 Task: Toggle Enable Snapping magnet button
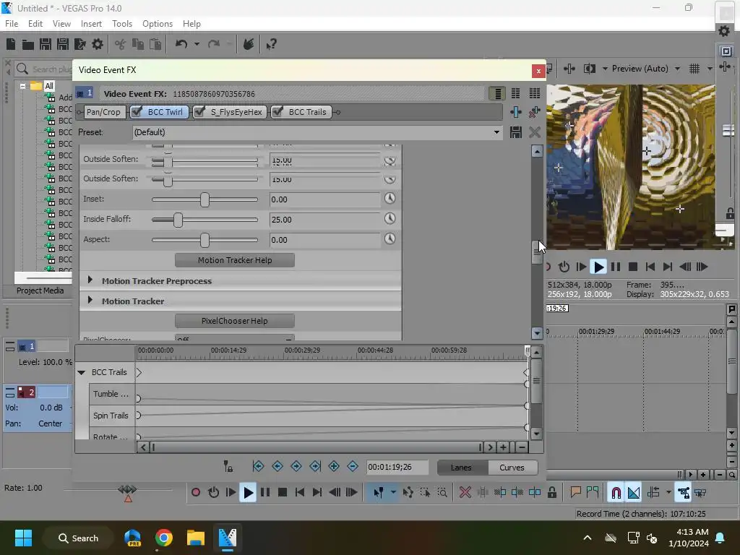616,492
